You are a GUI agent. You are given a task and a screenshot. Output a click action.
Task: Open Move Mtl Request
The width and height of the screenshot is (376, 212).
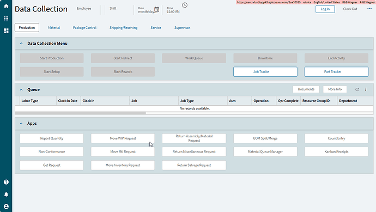click(123, 152)
